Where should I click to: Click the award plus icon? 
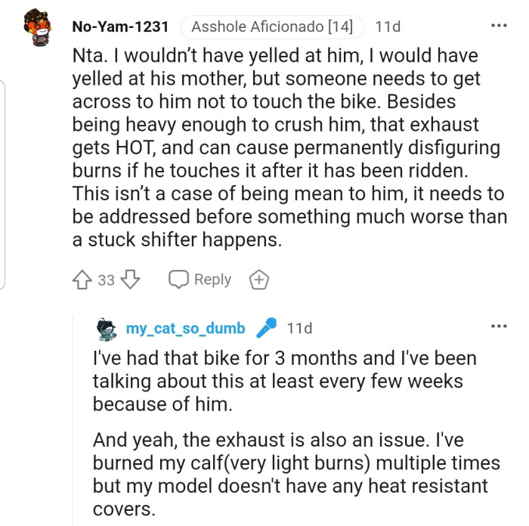258,280
